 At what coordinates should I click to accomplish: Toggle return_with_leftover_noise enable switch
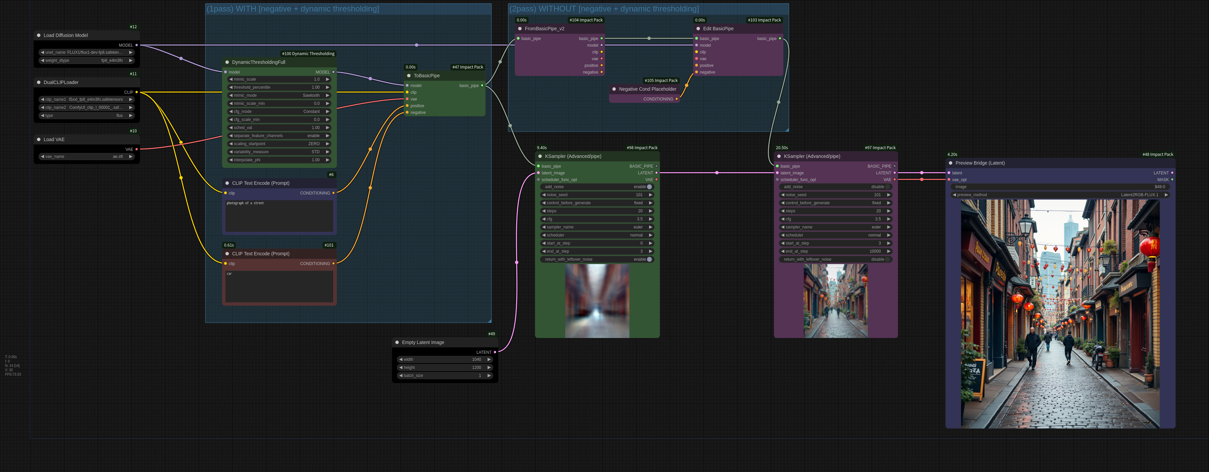click(x=597, y=260)
